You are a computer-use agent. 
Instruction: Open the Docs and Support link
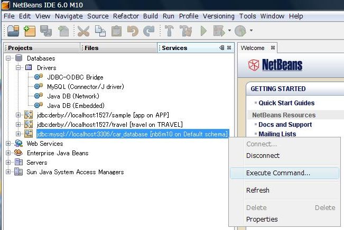(285, 125)
